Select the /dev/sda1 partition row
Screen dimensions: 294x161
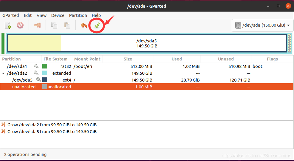[x=147, y=66]
